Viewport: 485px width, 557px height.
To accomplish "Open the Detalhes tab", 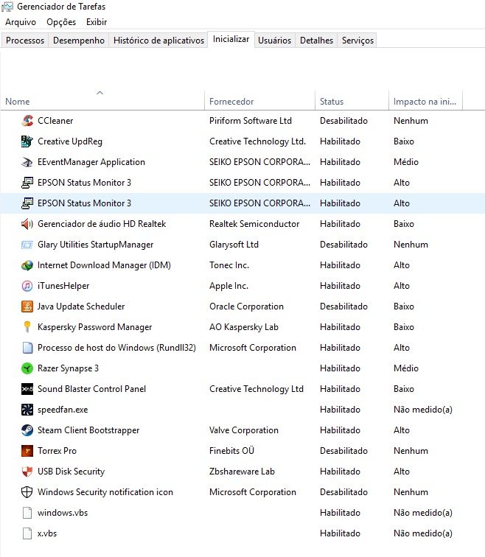I will 317,41.
